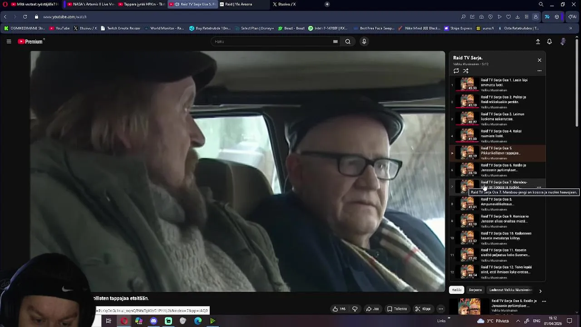Open thumbnail of Raid TV Sarja Osa 8
Image resolution: width=581 pixels, height=327 pixels.
tap(467, 204)
